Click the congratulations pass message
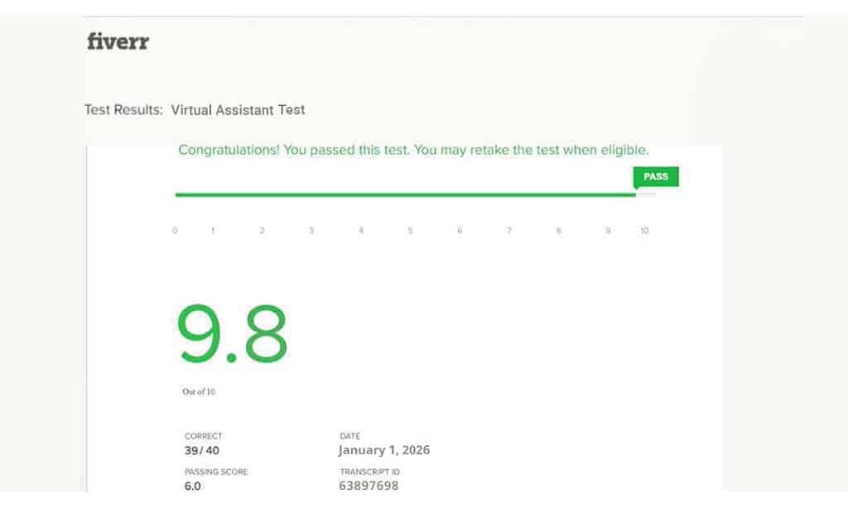 pos(412,150)
